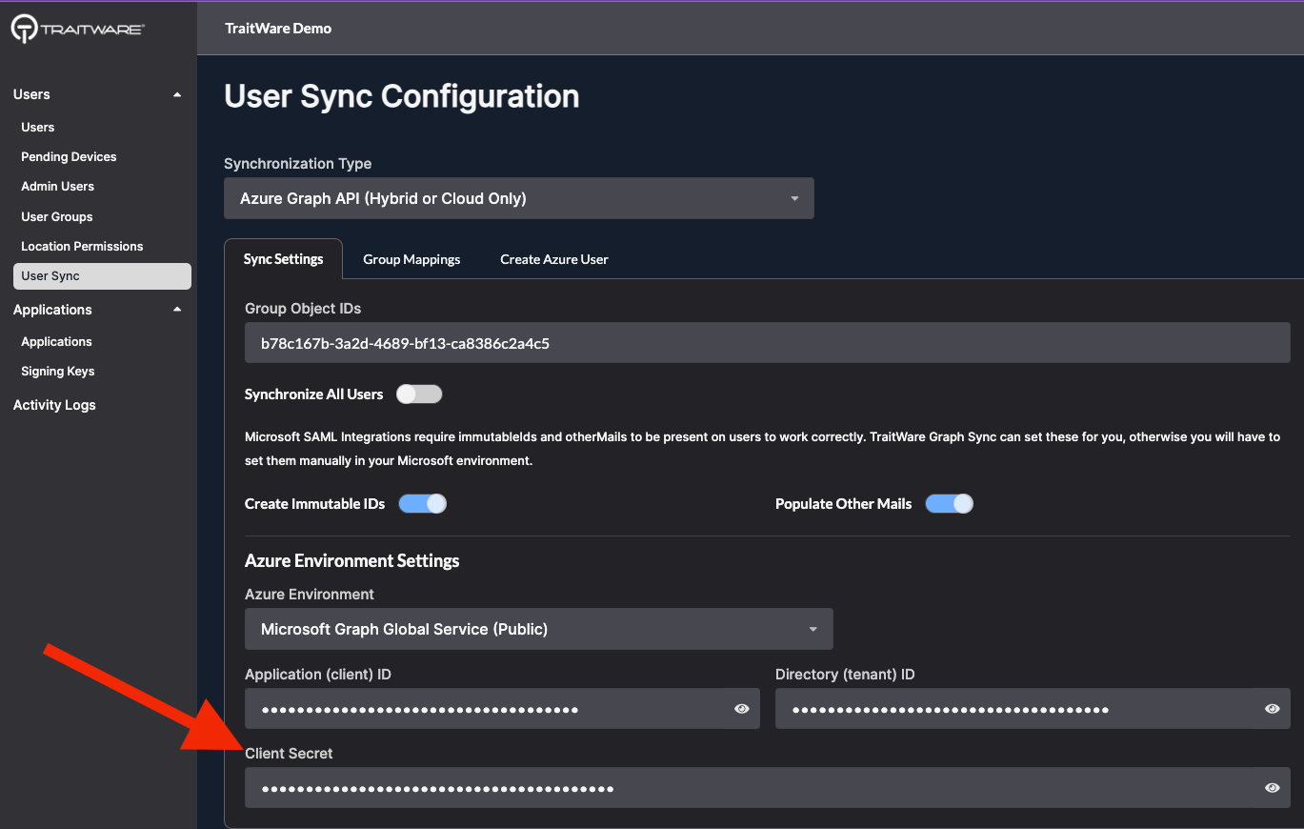
Task: Toggle Synchronize All Users switch
Action: click(420, 394)
